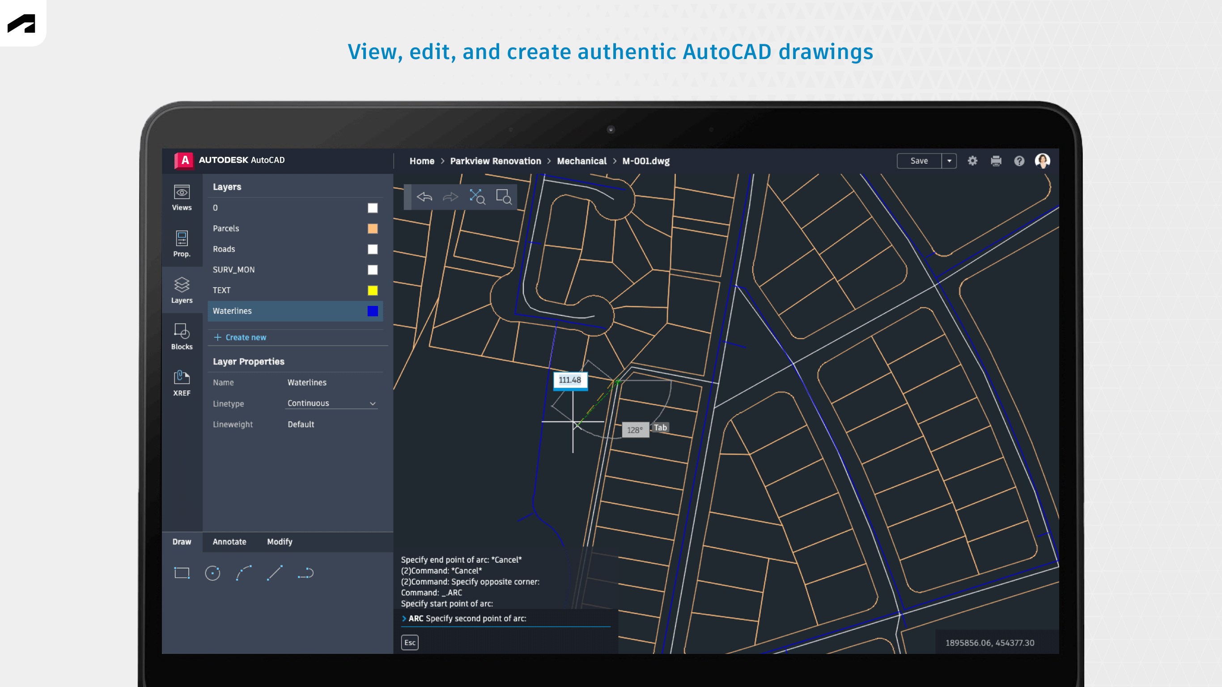Image resolution: width=1222 pixels, height=687 pixels.
Task: Select the Circle drawing tool
Action: 213,573
